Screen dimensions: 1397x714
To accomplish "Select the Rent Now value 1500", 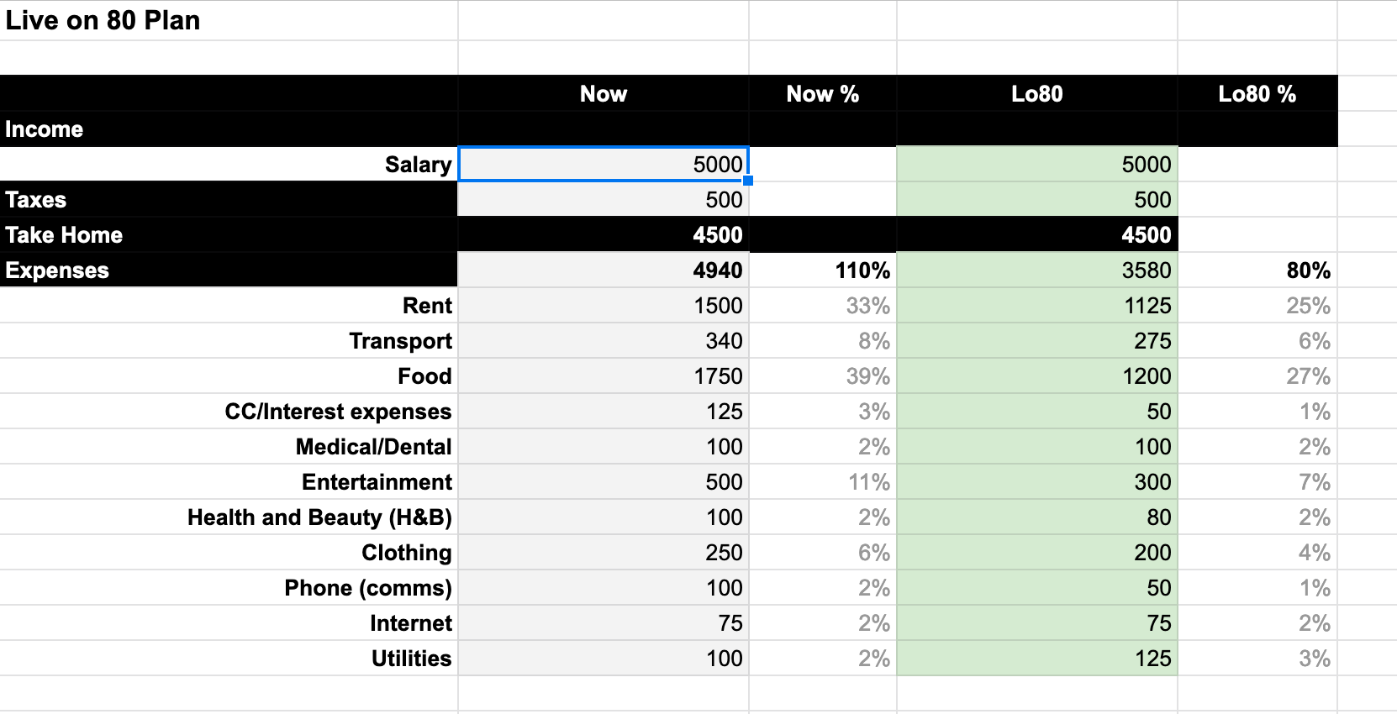I will click(x=604, y=306).
